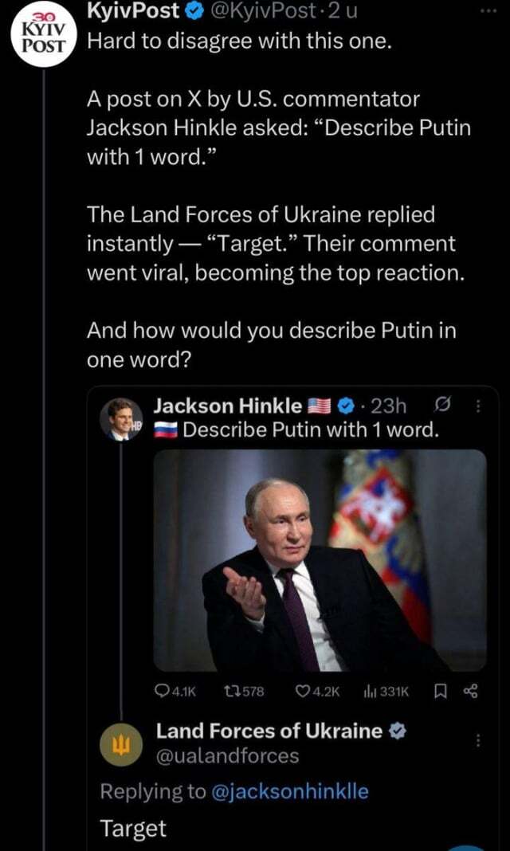
Task: Click the Jackson Hinkle display name
Action: 227,406
